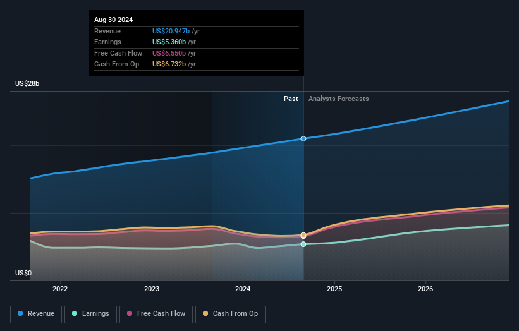Click the Earnings row label in tooltip
519x331 pixels.
click(107, 42)
